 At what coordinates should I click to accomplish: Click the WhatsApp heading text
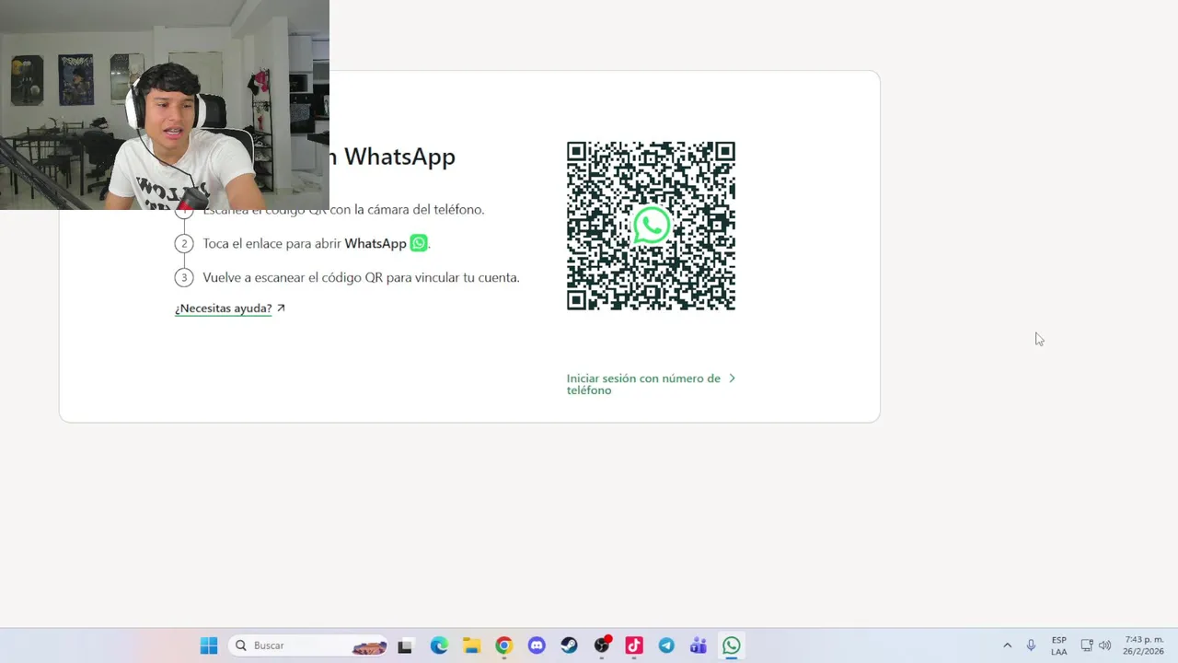pos(399,157)
